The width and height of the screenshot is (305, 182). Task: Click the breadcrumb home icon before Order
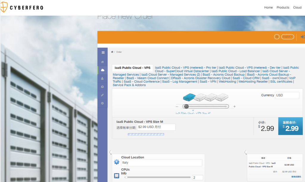[x=112, y=52]
